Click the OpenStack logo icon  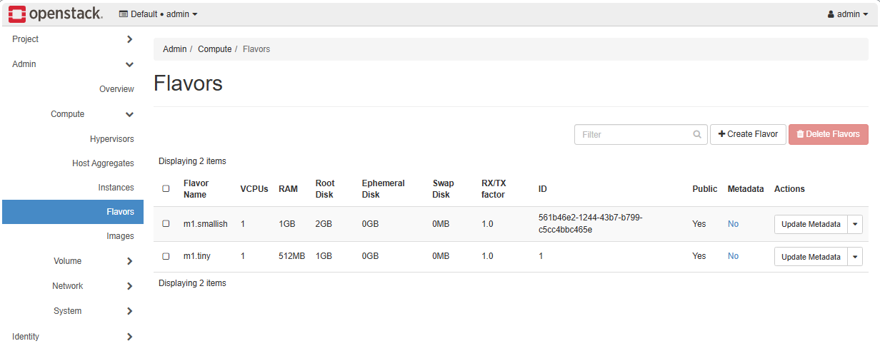(17, 14)
